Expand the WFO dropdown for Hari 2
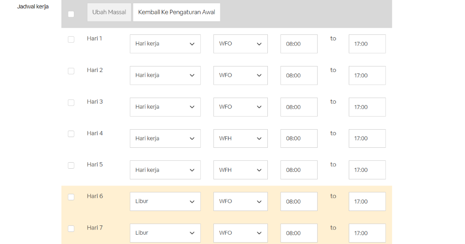465x244 pixels. 240,75
